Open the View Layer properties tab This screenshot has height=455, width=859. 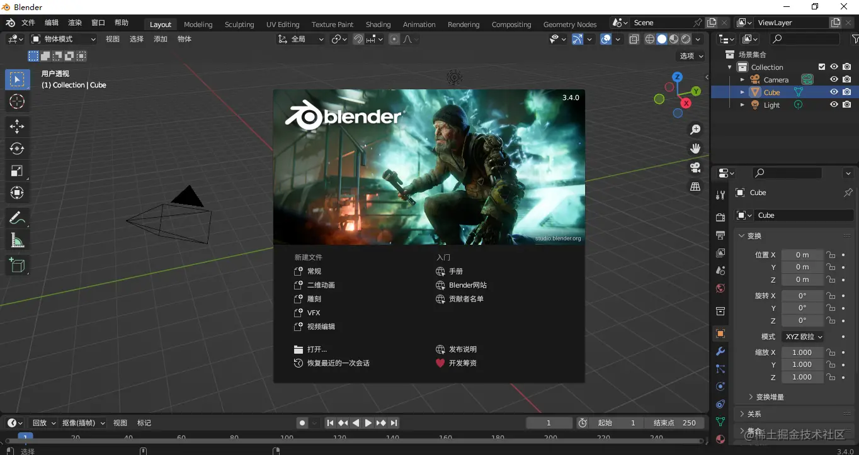[720, 252]
